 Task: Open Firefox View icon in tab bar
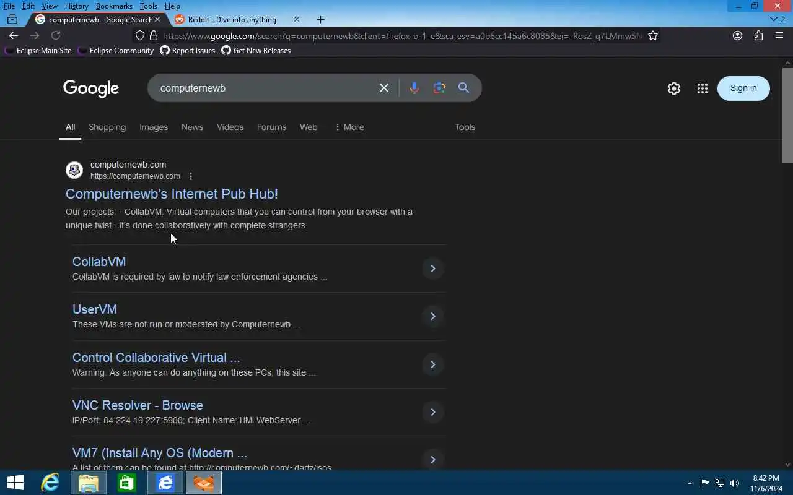[x=12, y=19]
